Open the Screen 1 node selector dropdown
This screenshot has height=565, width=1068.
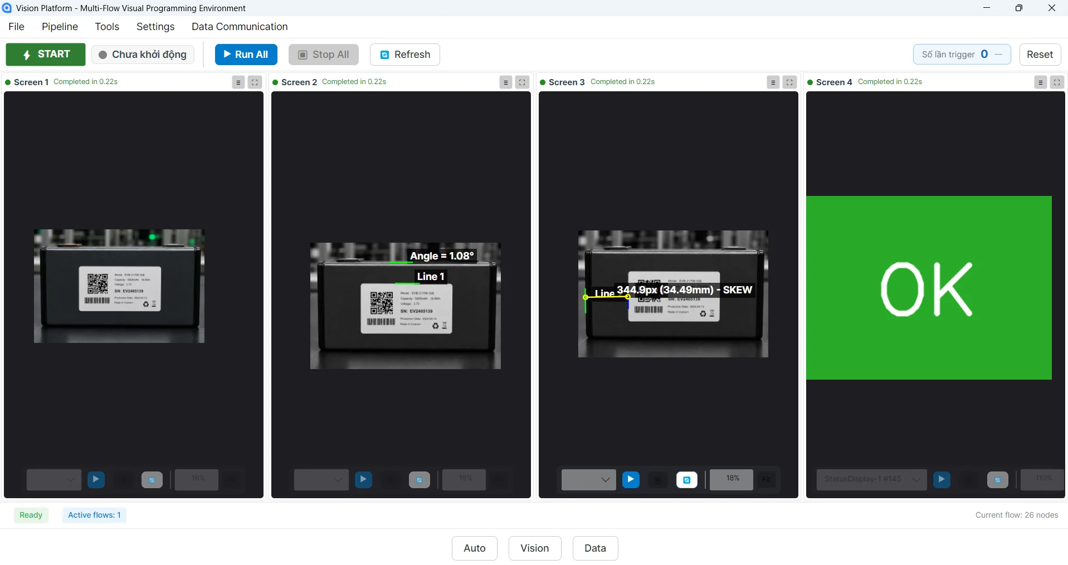tap(54, 479)
